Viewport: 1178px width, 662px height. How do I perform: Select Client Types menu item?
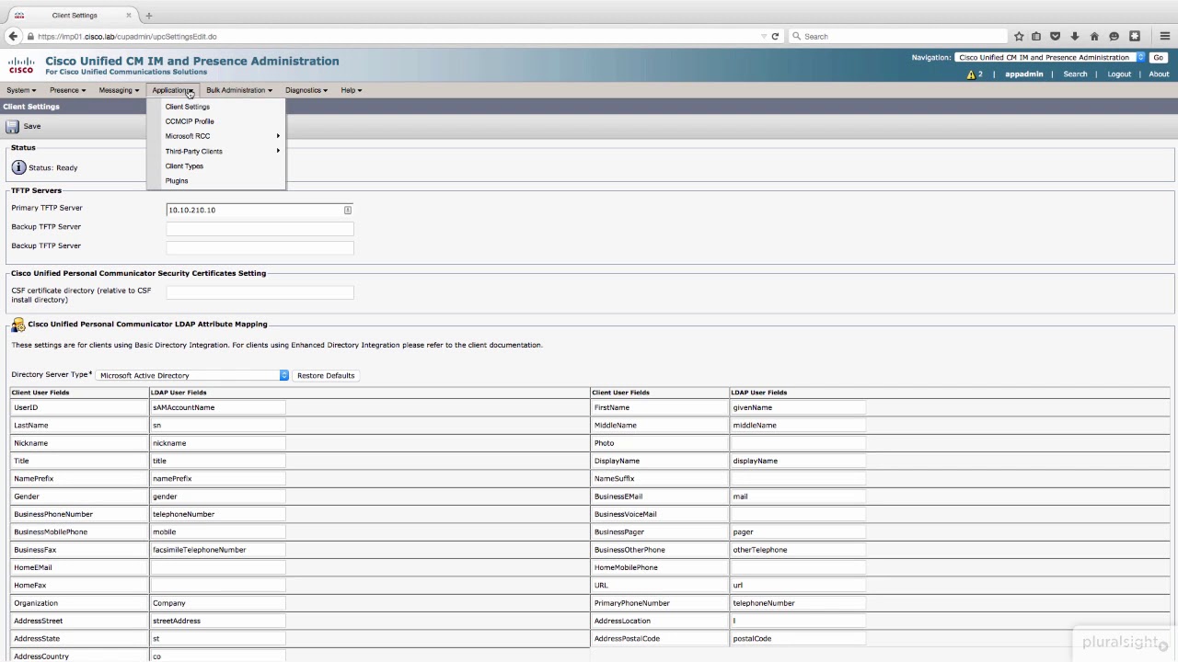coord(184,166)
